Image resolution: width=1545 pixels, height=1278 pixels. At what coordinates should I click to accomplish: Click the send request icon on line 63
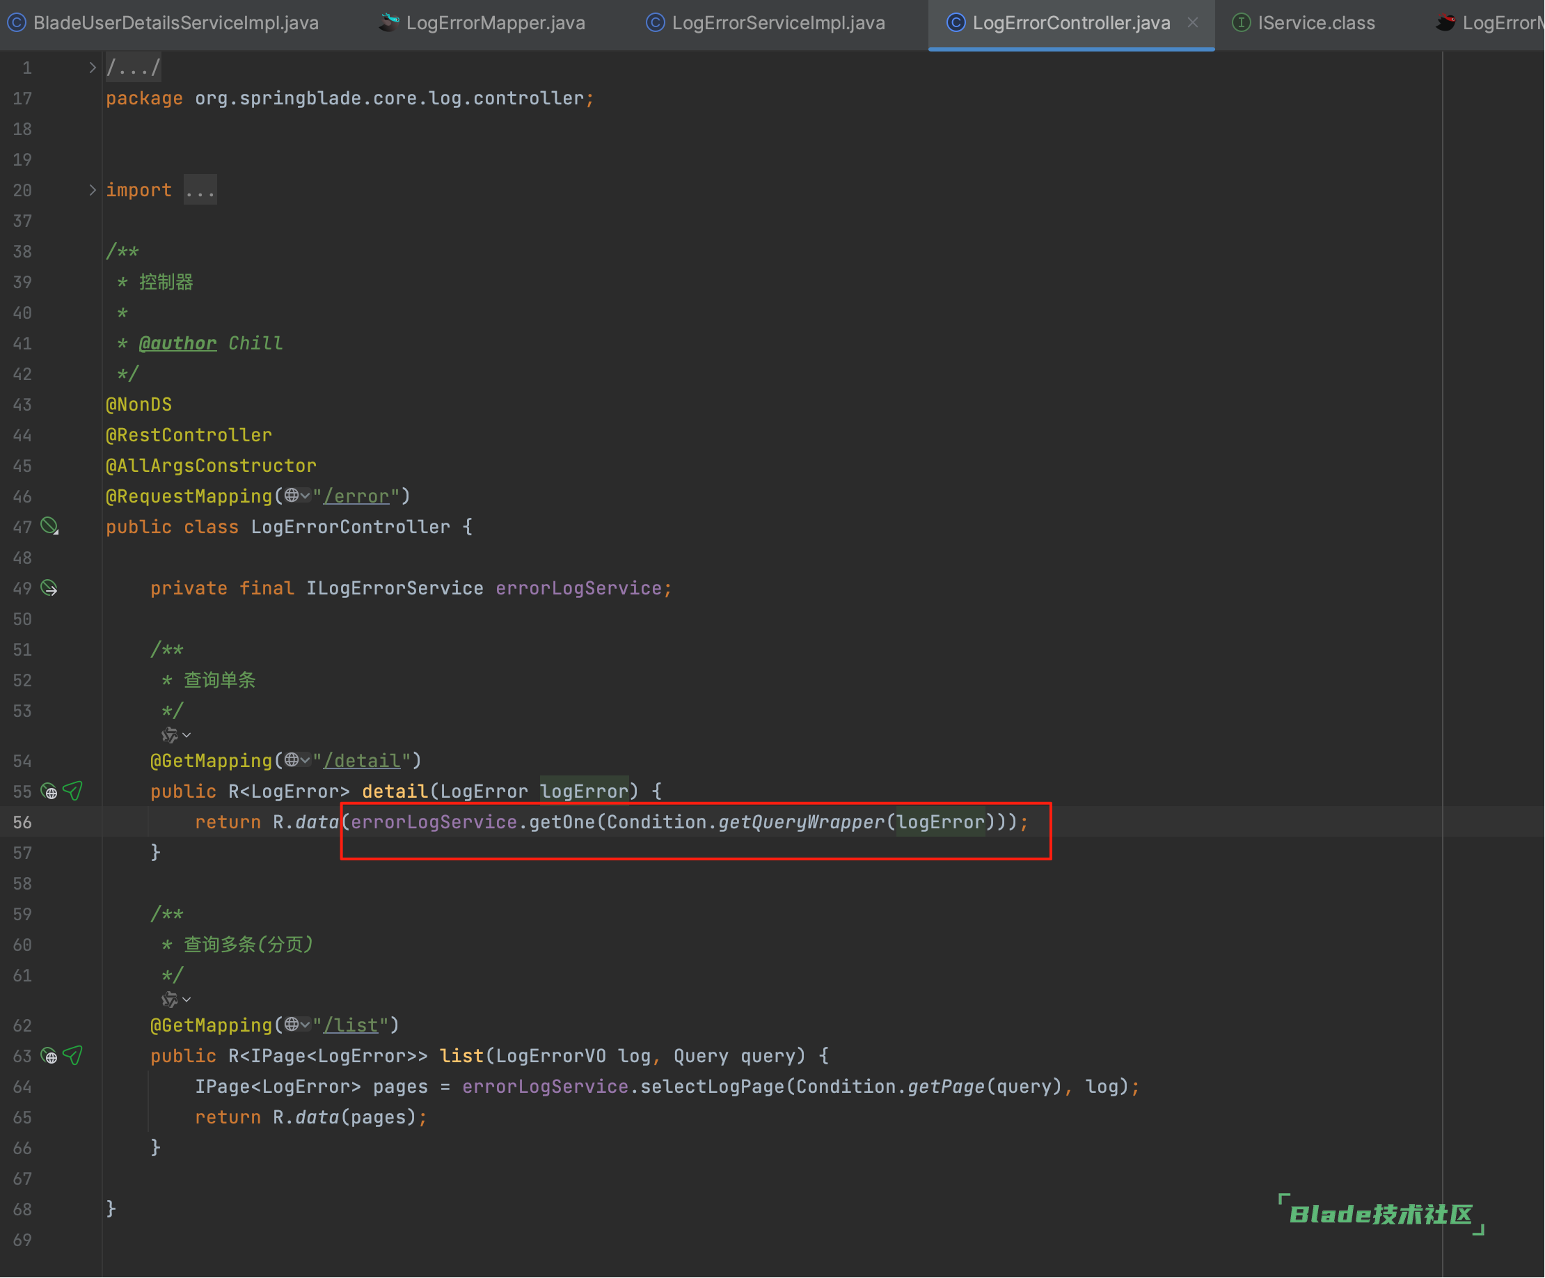[x=73, y=1056]
